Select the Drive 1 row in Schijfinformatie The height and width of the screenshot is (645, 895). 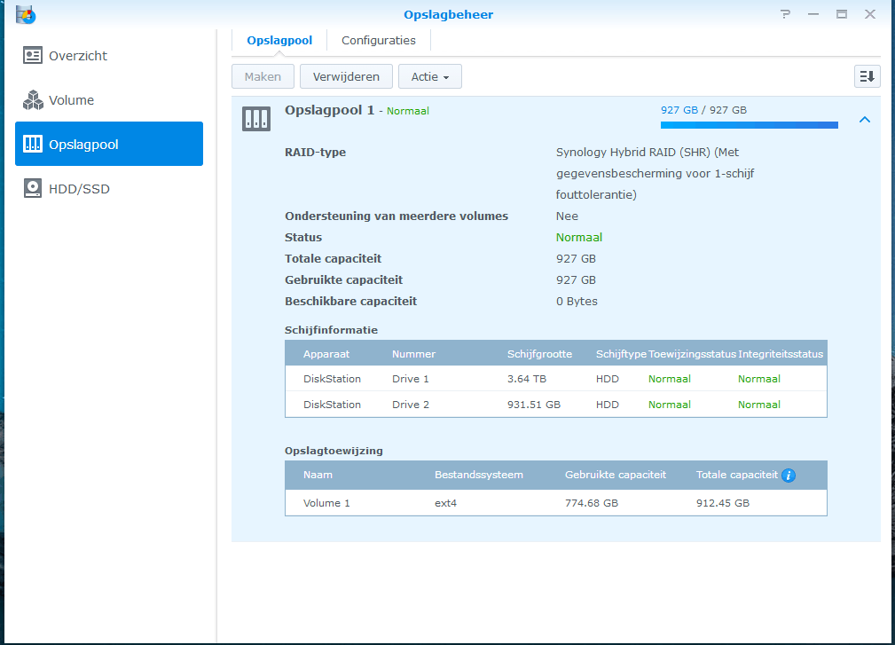(x=555, y=379)
